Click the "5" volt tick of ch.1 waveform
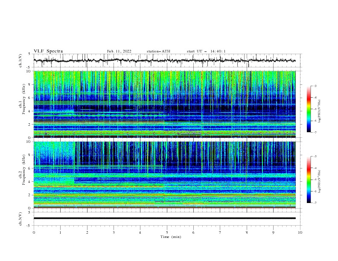Viewport: 338px width, 261px height. click(x=29, y=54)
